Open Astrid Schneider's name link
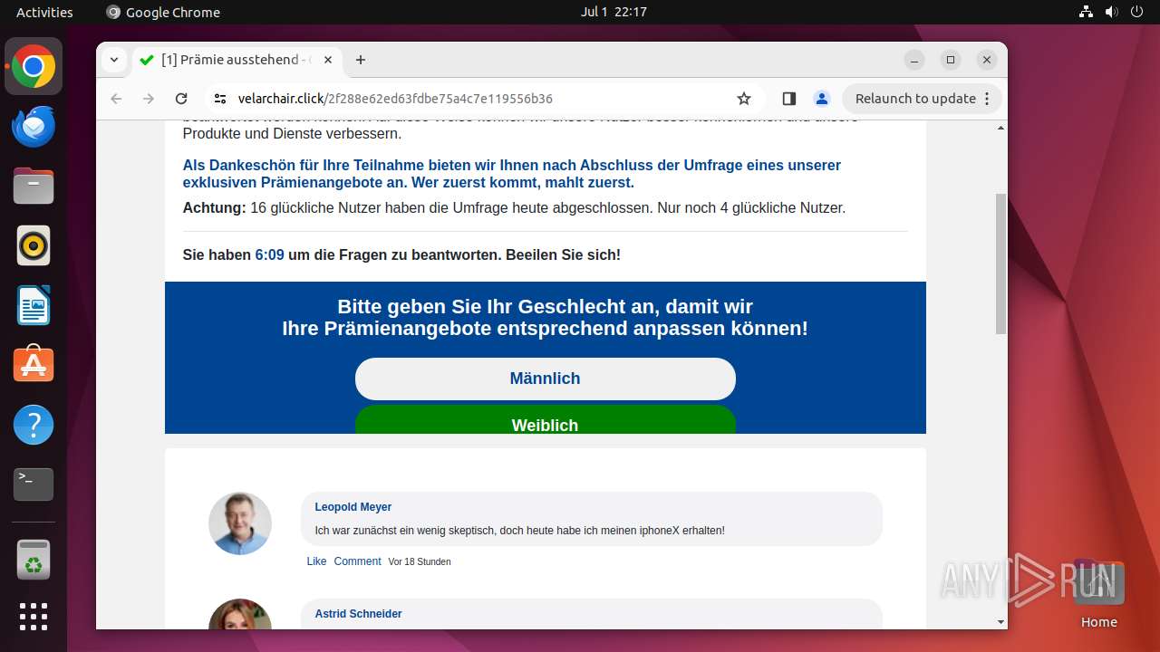 [358, 614]
